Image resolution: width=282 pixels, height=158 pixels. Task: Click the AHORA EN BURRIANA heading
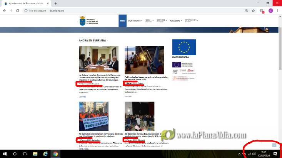point(92,41)
